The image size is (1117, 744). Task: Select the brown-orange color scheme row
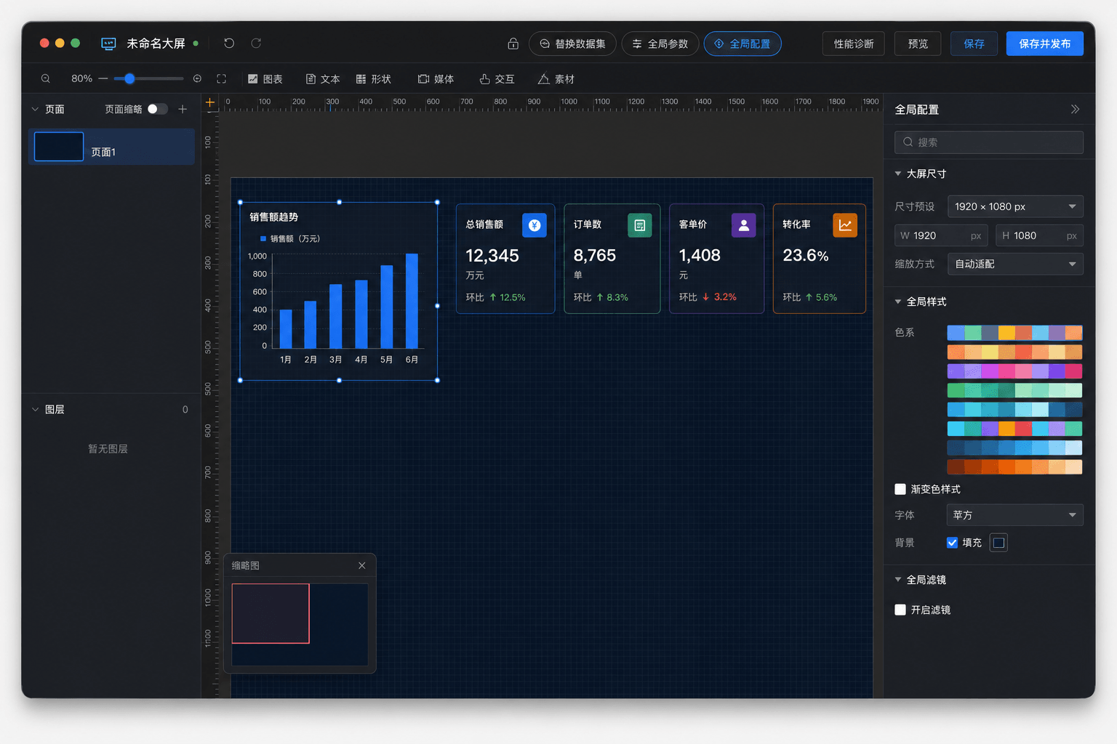(1014, 466)
